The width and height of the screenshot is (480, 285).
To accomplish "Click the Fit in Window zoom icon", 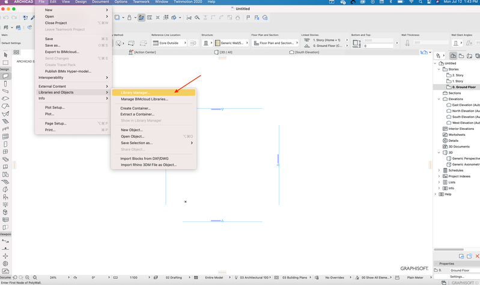I will coord(35,277).
